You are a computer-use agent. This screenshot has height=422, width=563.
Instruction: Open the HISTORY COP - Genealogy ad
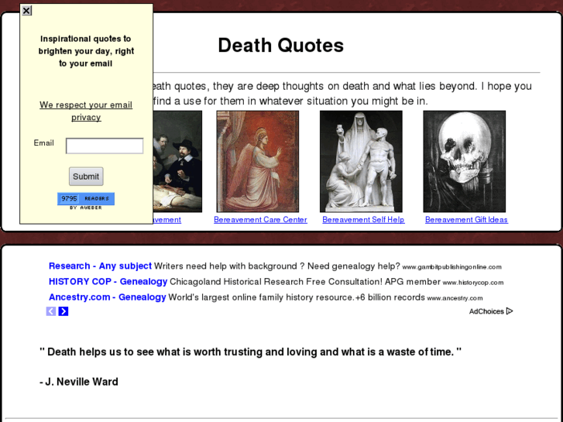coord(108,282)
